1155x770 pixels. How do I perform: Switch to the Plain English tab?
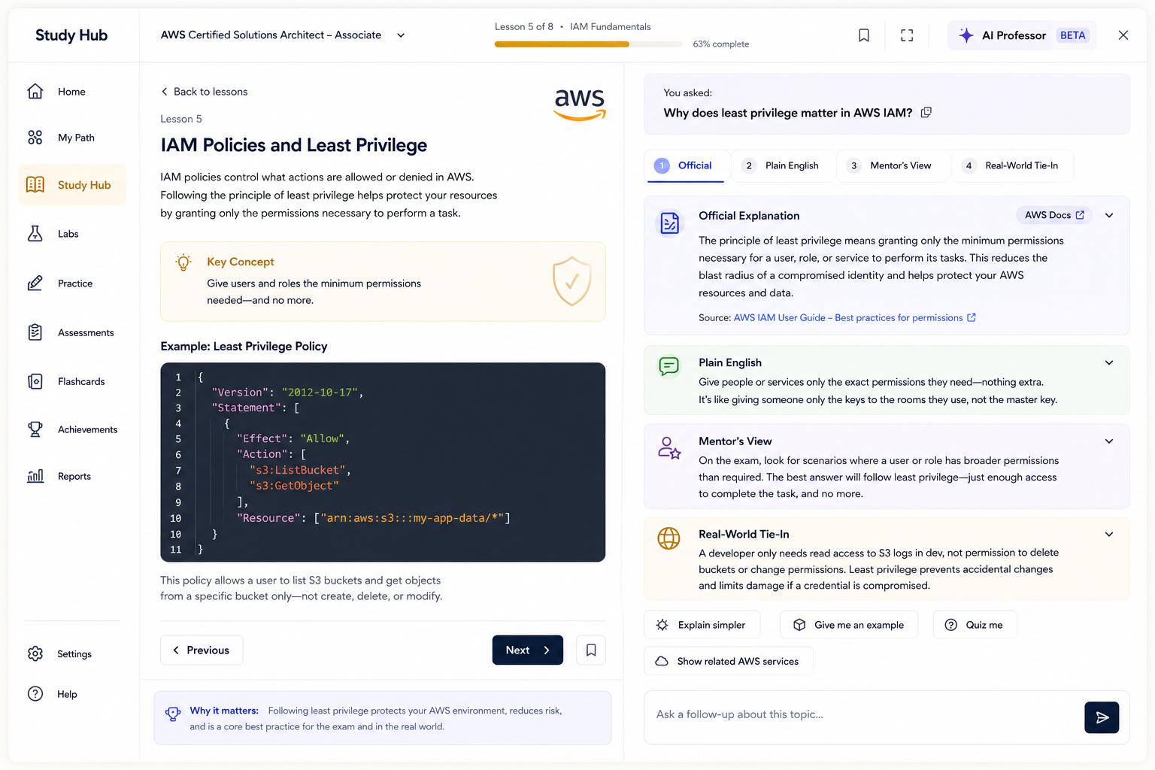click(782, 165)
